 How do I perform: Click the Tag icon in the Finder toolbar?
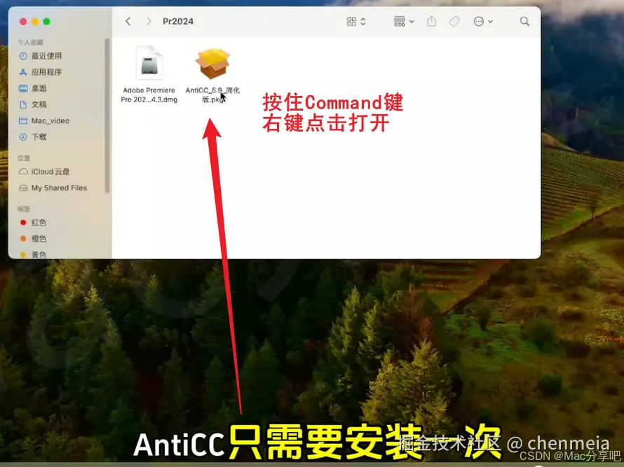click(454, 22)
